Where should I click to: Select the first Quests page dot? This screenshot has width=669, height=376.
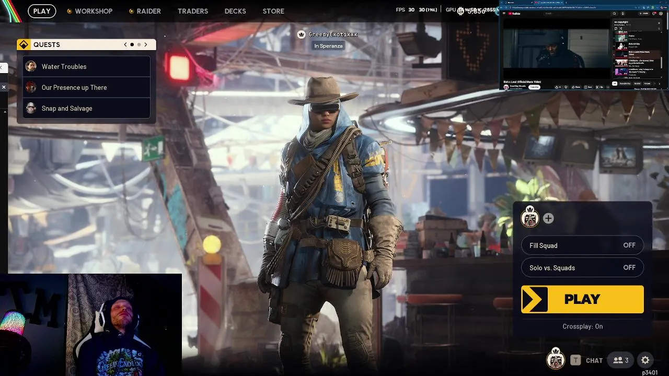pyautogui.click(x=132, y=44)
